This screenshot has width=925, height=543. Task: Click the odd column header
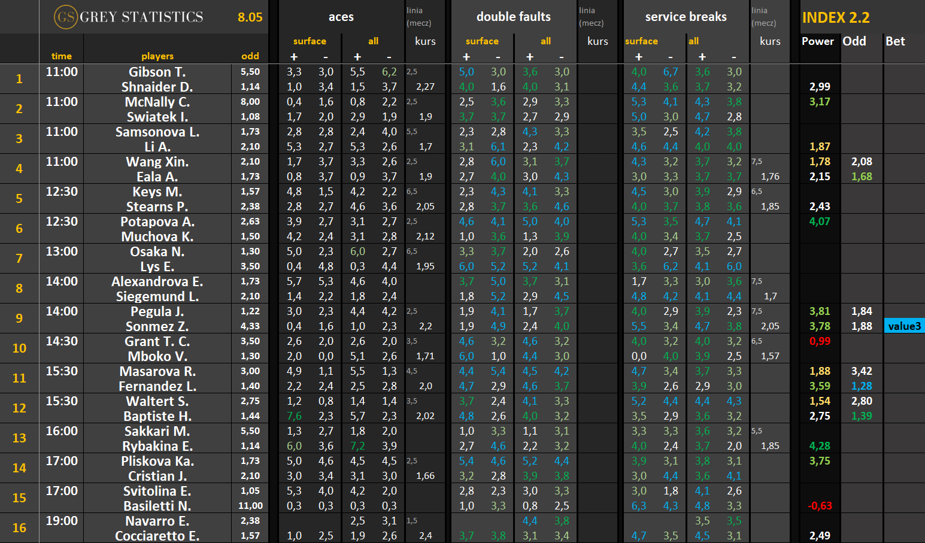point(250,56)
